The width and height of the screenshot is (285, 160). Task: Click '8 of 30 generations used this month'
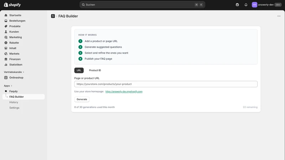pyautogui.click(x=94, y=107)
